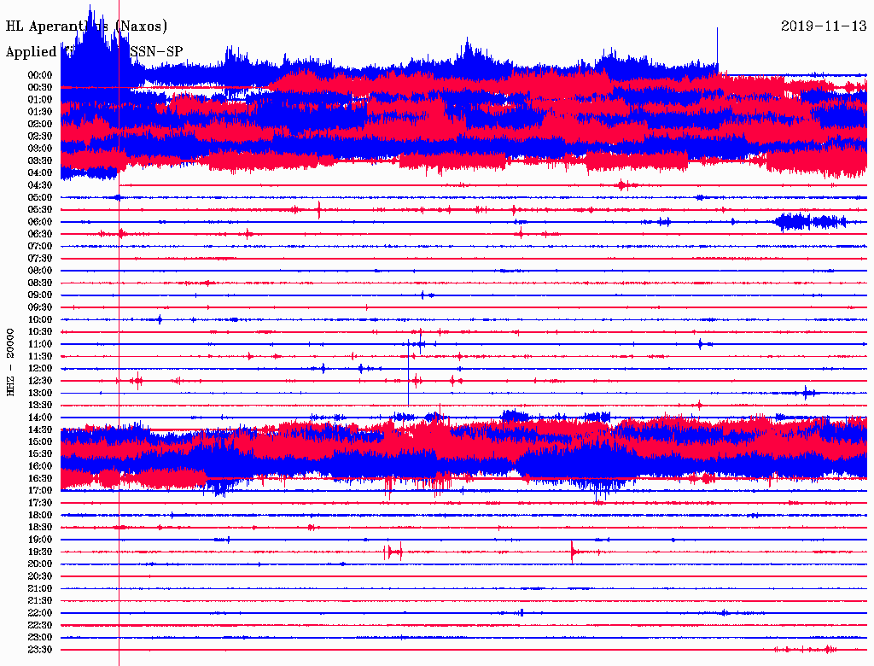Click the 02:30 time label
Viewport: 874px width, 666px height.
[x=40, y=137]
